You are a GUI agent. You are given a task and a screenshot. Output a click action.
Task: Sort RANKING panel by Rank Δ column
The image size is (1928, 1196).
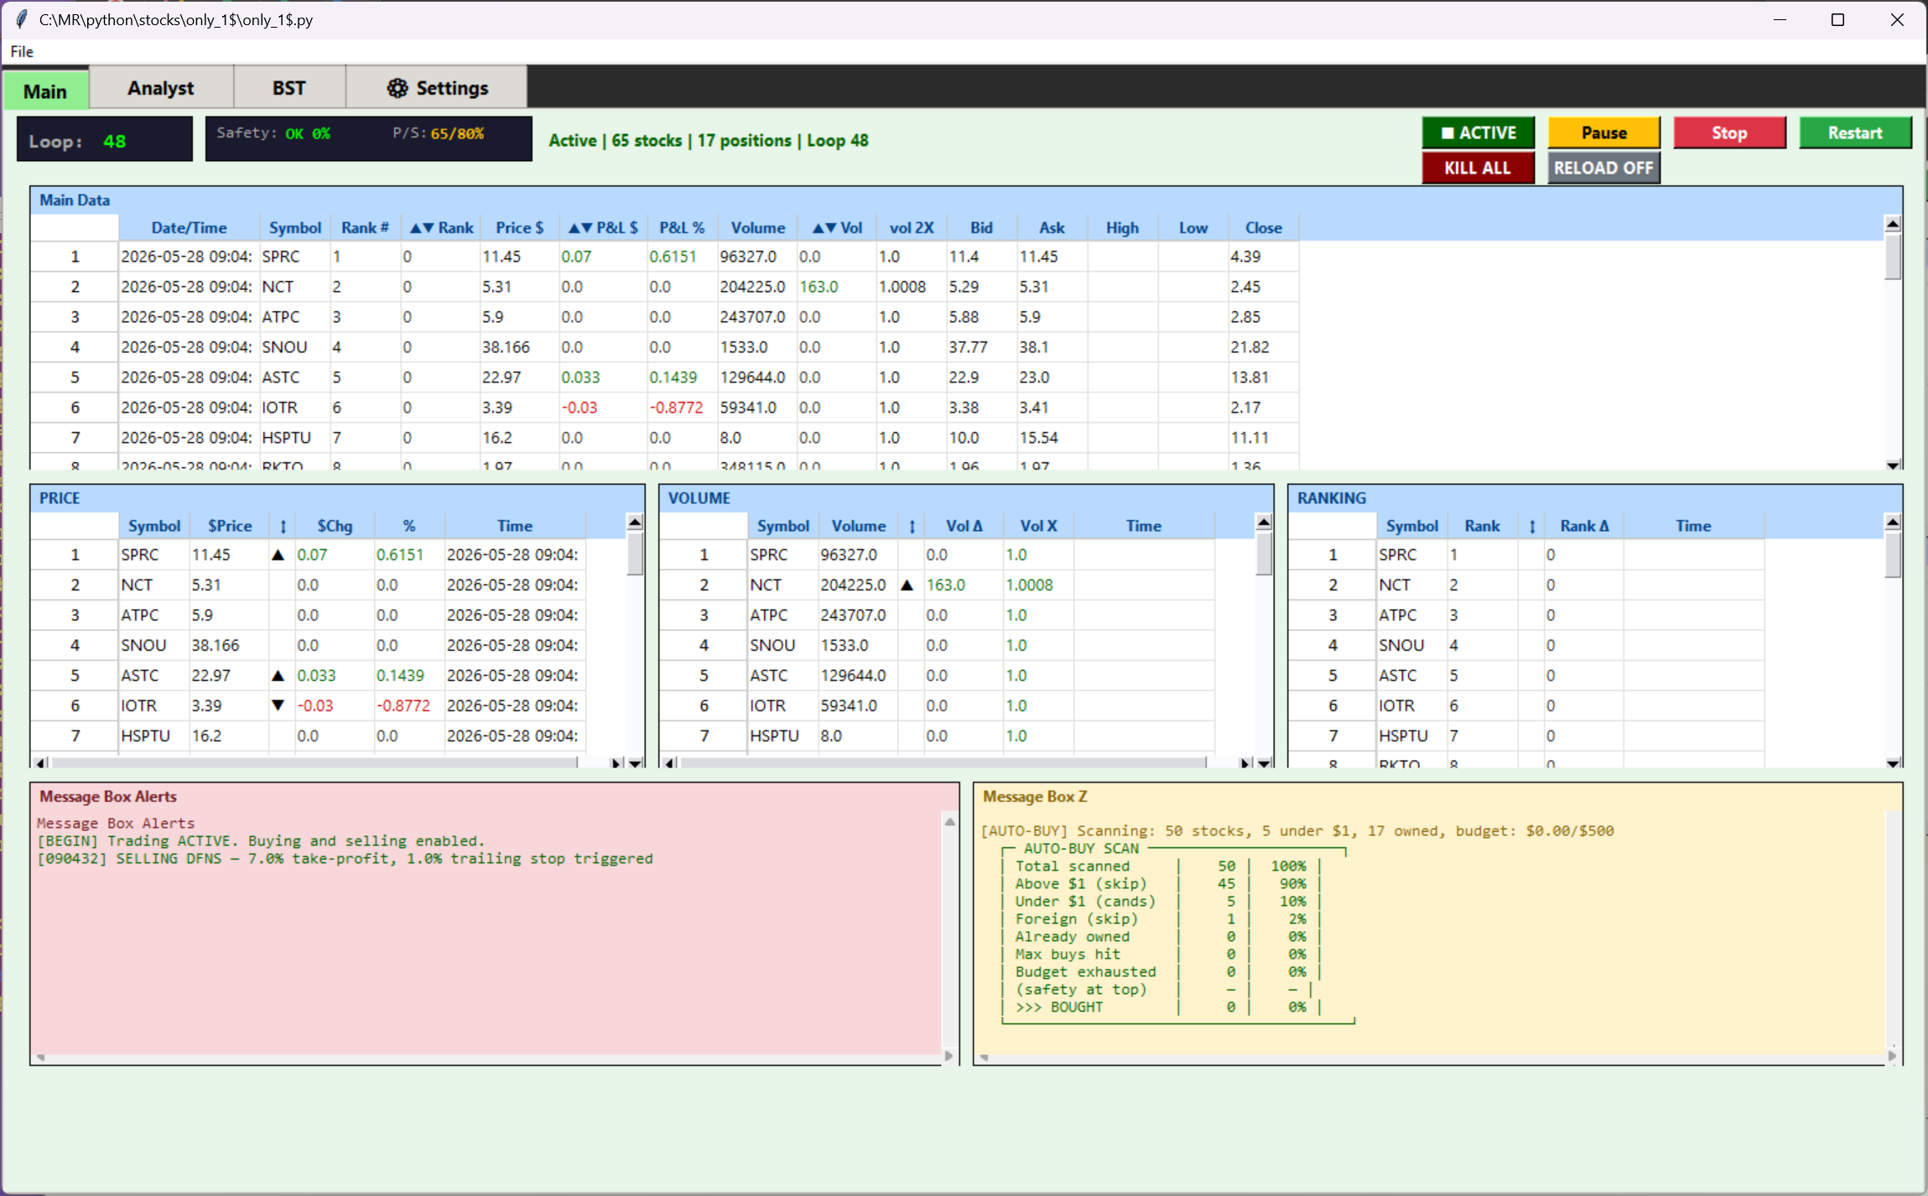pyautogui.click(x=1583, y=526)
